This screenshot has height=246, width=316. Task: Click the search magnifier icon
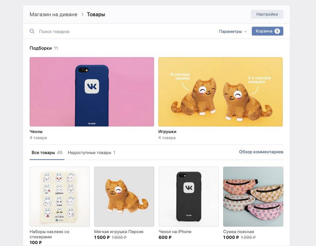[32, 31]
